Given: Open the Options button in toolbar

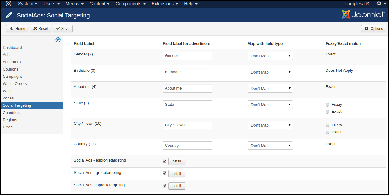Looking at the screenshot, I should tap(373, 29).
